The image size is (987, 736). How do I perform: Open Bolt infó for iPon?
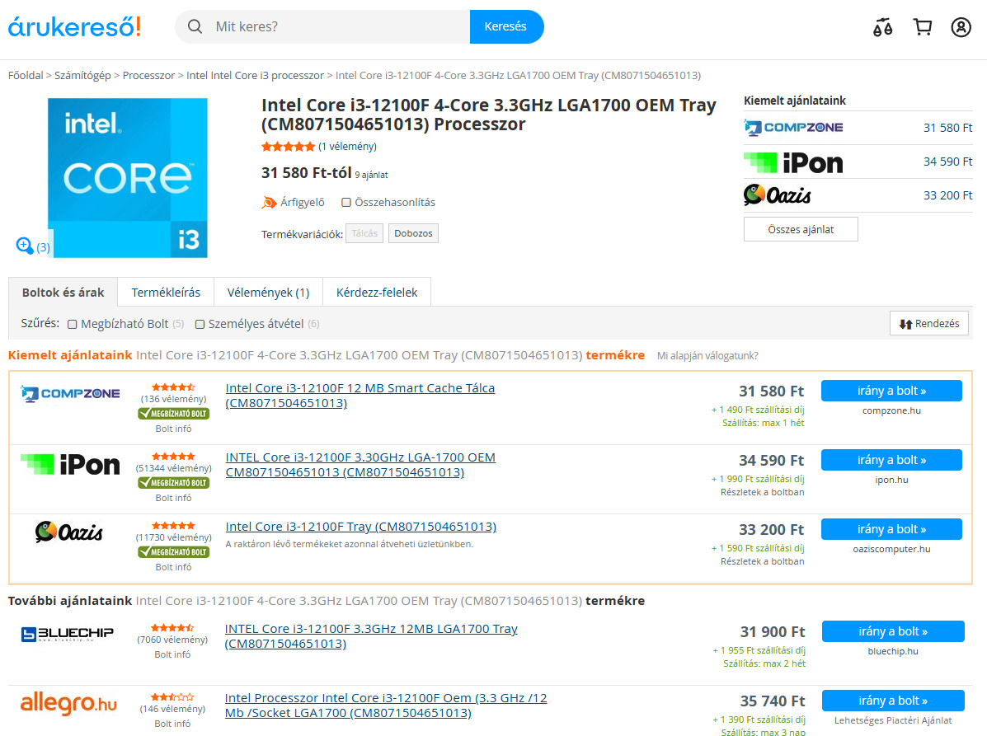click(x=173, y=498)
